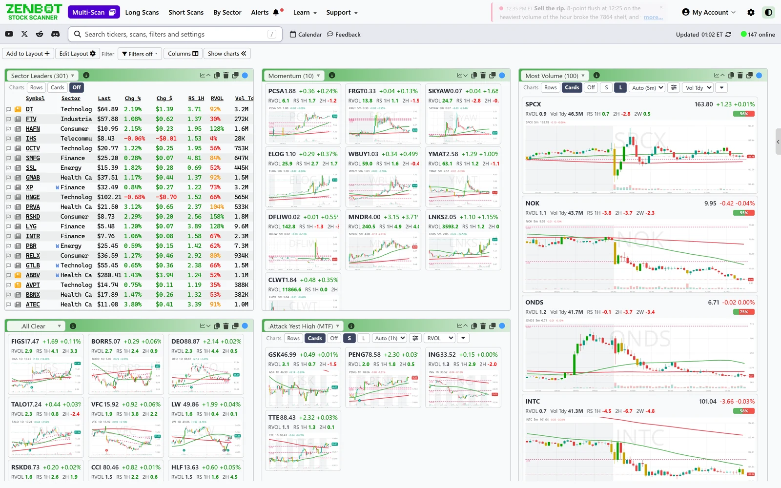Pop out the Sector Leaders panel

tap(235, 75)
